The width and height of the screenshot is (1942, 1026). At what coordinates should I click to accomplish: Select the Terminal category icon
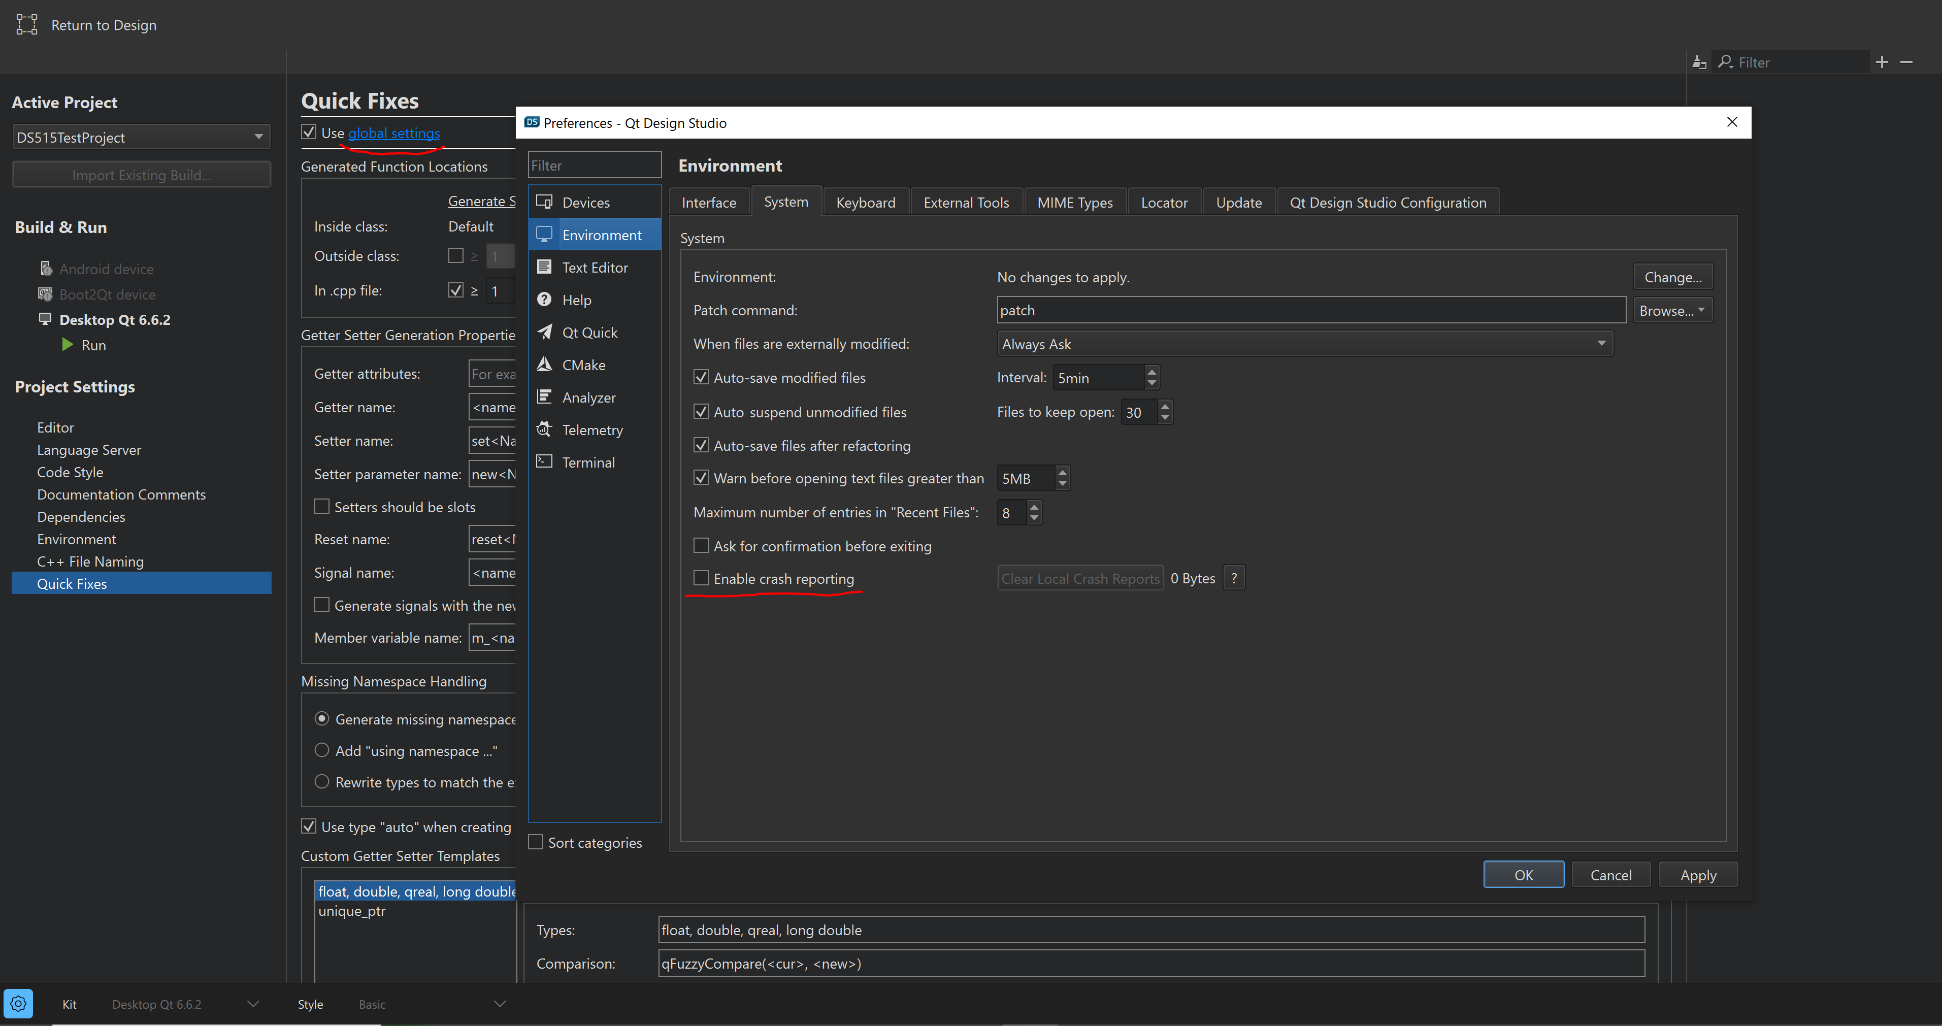[544, 461]
